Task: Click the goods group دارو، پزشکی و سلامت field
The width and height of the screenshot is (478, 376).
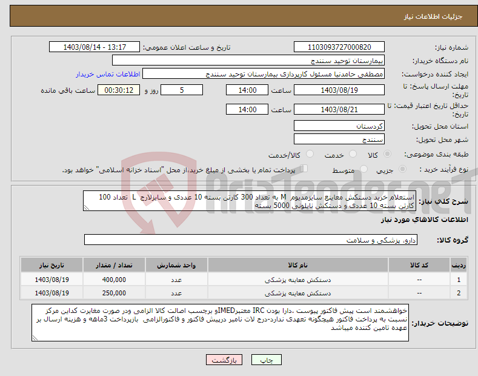Action: (251, 240)
